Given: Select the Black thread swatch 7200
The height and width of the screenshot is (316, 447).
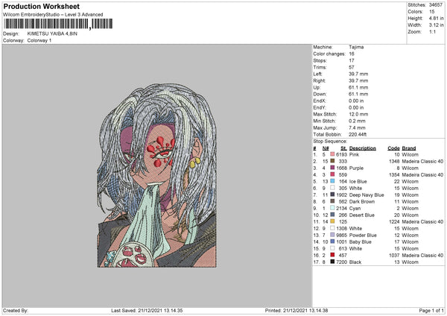Looking at the screenshot, I should click(x=332, y=262).
